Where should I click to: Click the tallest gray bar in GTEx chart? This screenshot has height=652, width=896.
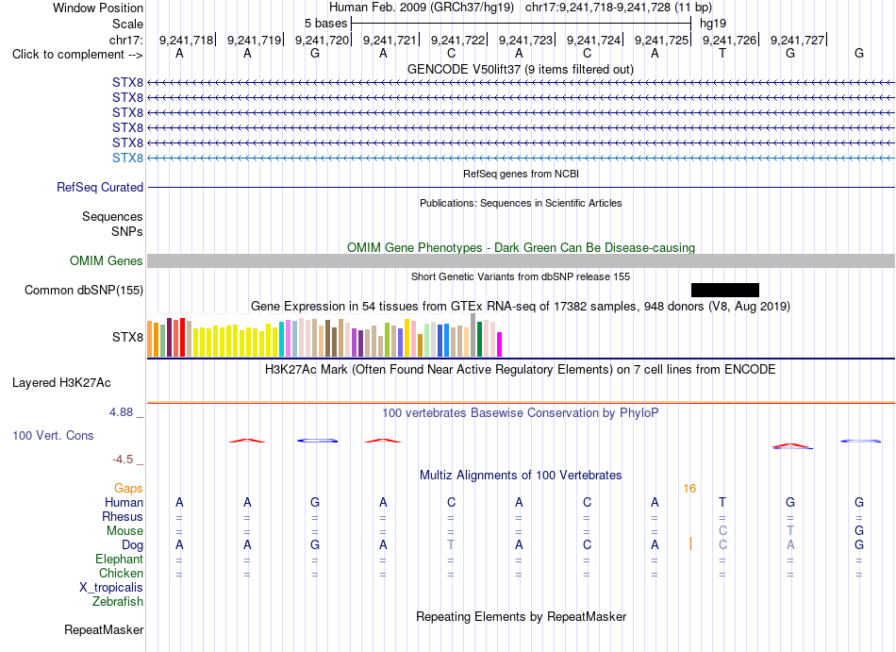tap(473, 335)
